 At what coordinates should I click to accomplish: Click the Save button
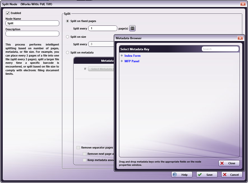207,174
